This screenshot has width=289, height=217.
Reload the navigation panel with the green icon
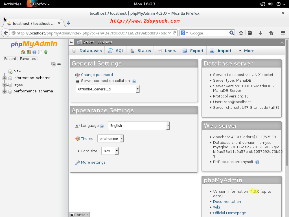[x=46, y=52]
